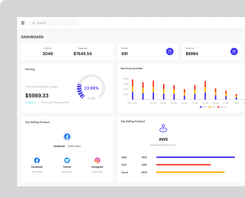Click Expenses value $7645.54
The width and height of the screenshot is (245, 198).
(x=83, y=54)
